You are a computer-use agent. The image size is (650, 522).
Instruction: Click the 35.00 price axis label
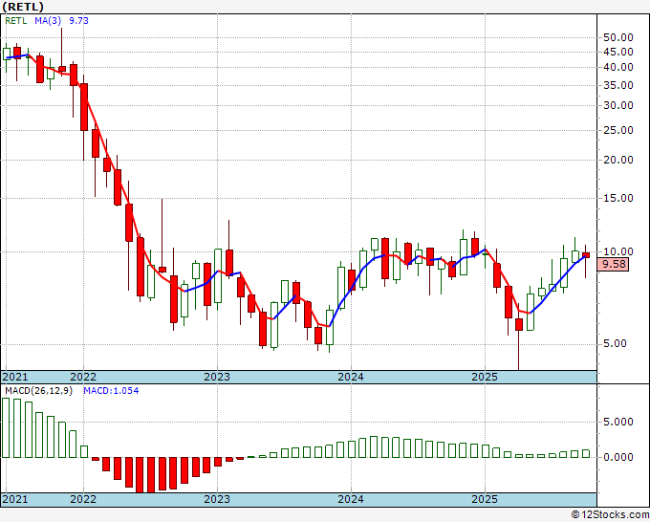tap(618, 85)
